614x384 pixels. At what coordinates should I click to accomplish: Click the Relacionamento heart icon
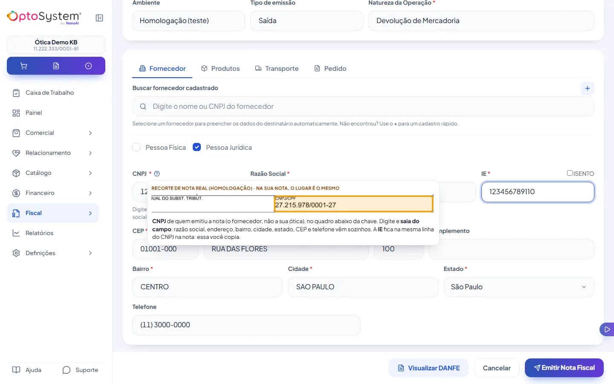[16, 153]
